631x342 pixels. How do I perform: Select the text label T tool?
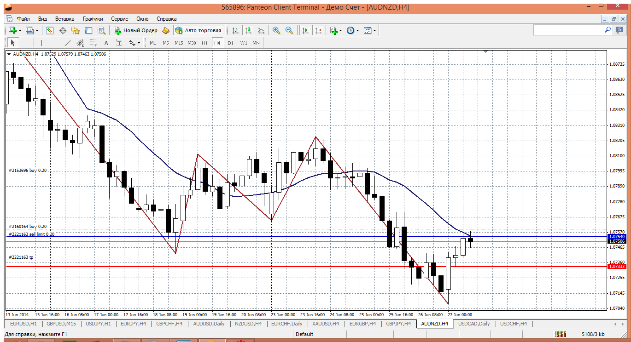(119, 43)
